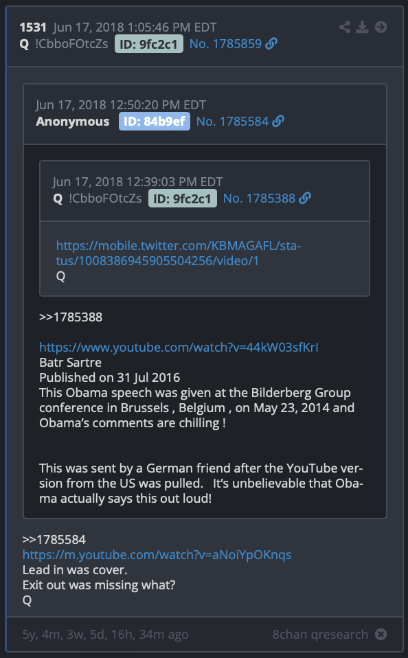
Task: Remove 8chan qresearch filter x icon
Action: 381,634
